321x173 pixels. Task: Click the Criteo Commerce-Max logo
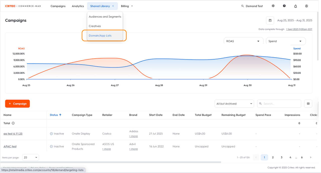pos(23,6)
